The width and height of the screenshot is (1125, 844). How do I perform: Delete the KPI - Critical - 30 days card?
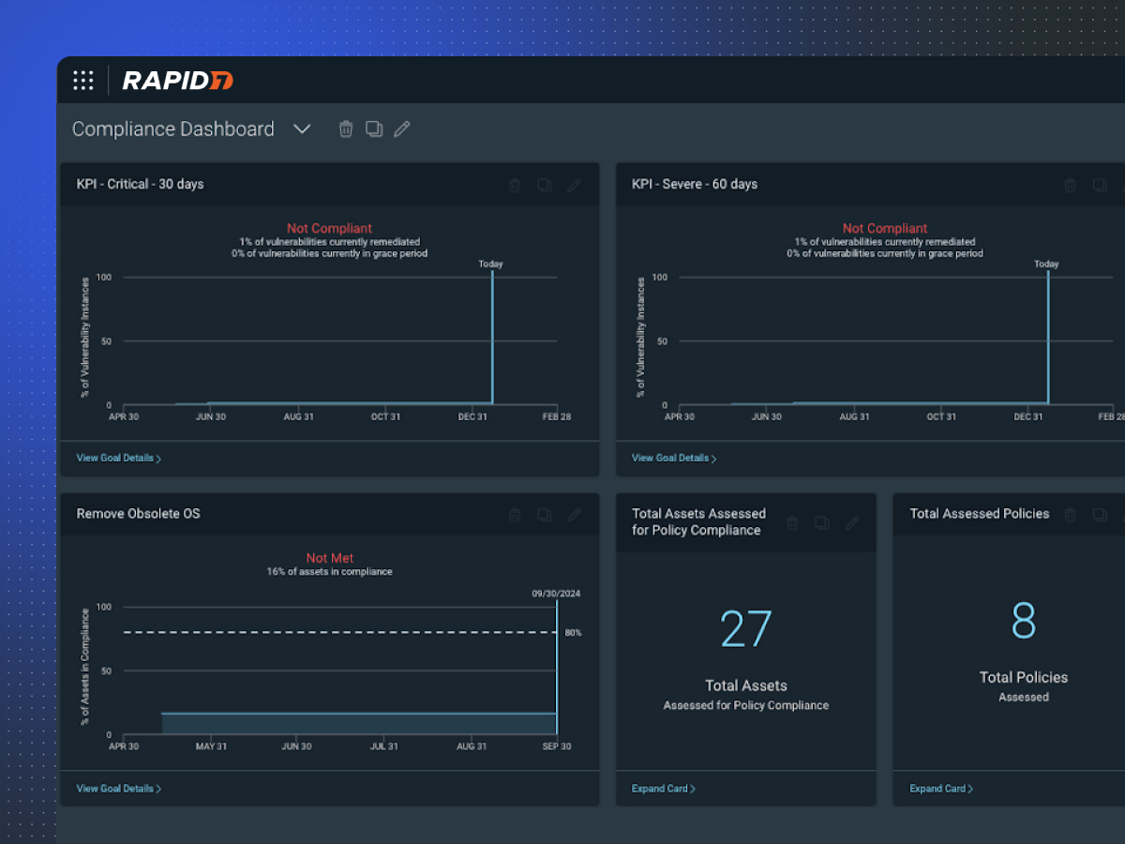click(x=515, y=186)
